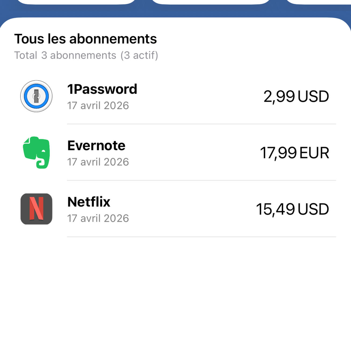
Task: Select the Evernote renewal date text
Action: (98, 162)
